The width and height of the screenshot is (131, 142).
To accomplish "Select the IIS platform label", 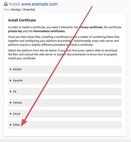I will 15,92.
